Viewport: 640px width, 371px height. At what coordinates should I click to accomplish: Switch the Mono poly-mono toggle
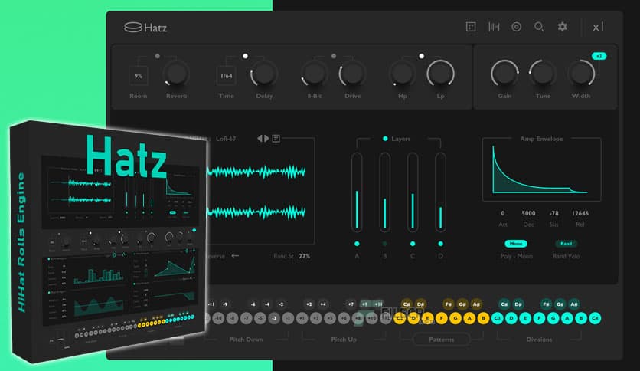coord(516,244)
